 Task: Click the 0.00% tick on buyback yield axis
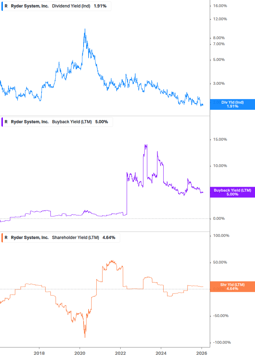(219, 219)
